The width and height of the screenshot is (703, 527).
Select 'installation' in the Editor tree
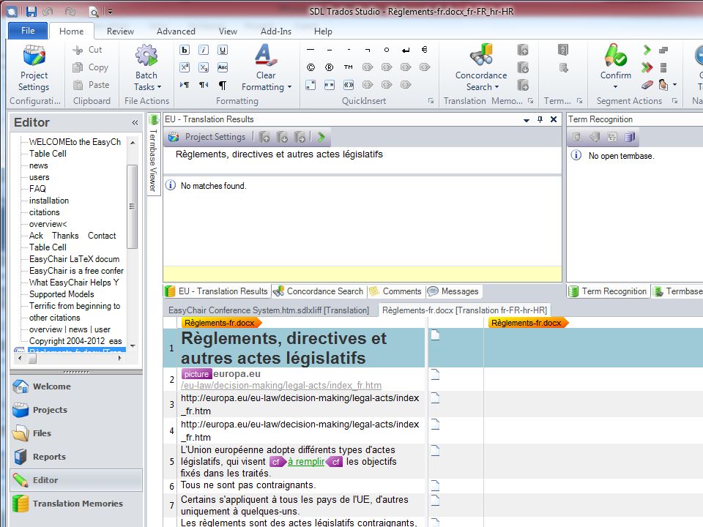(49, 201)
